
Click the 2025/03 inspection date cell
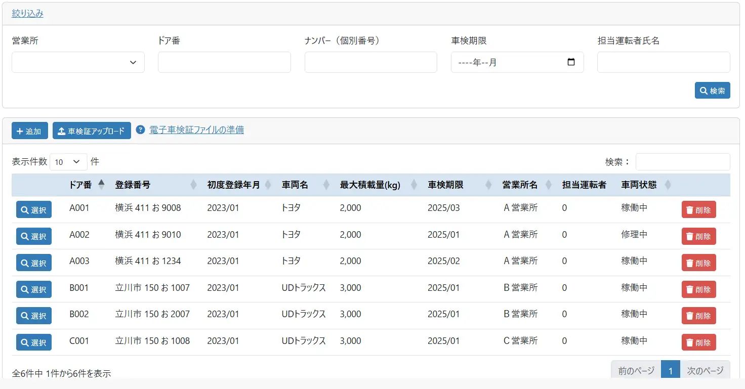click(x=444, y=208)
